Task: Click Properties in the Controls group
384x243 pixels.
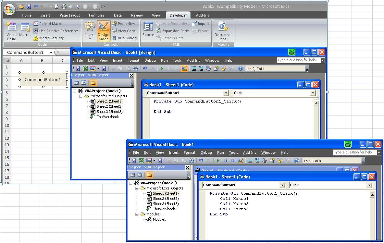Action: pos(123,24)
